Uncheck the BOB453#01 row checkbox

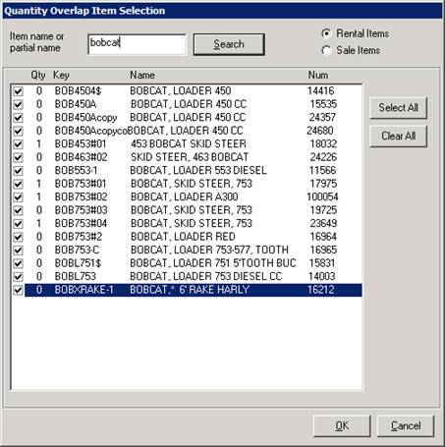click(x=18, y=144)
